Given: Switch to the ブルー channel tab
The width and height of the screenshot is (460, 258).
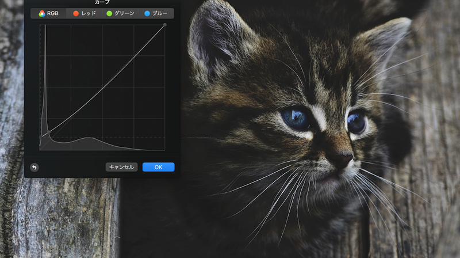Looking at the screenshot, I should pyautogui.click(x=159, y=13).
